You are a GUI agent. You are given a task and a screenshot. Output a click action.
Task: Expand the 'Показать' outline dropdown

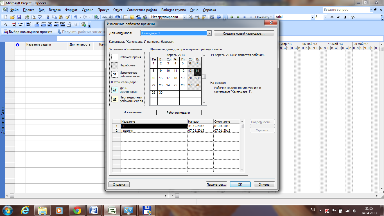[x=263, y=17]
